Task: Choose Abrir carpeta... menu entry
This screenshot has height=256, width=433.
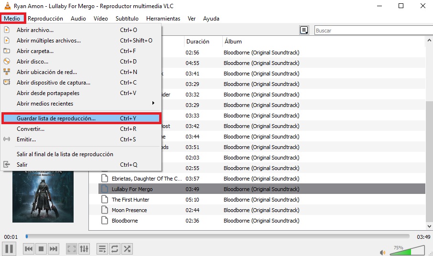Action: [81, 51]
